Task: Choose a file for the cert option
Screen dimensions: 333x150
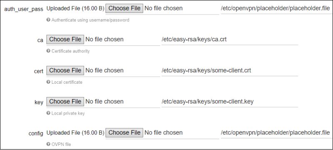Action: point(65,70)
